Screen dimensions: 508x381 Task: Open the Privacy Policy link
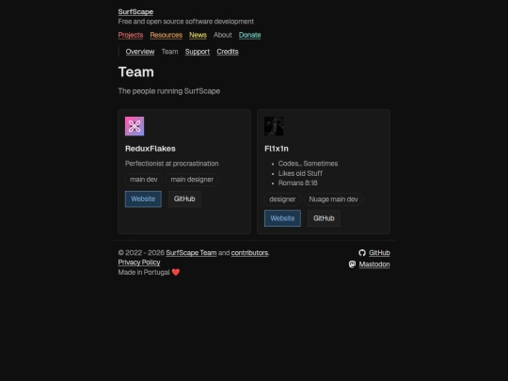[x=139, y=262]
